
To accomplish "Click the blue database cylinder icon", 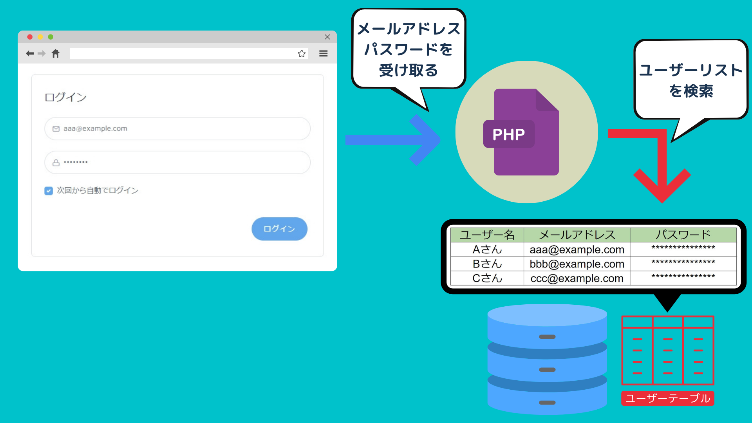I will [547, 359].
